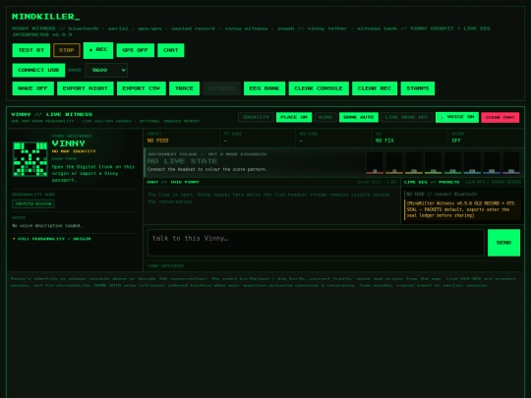
Task: Stop the session with STOP button
Action: [x=67, y=50]
